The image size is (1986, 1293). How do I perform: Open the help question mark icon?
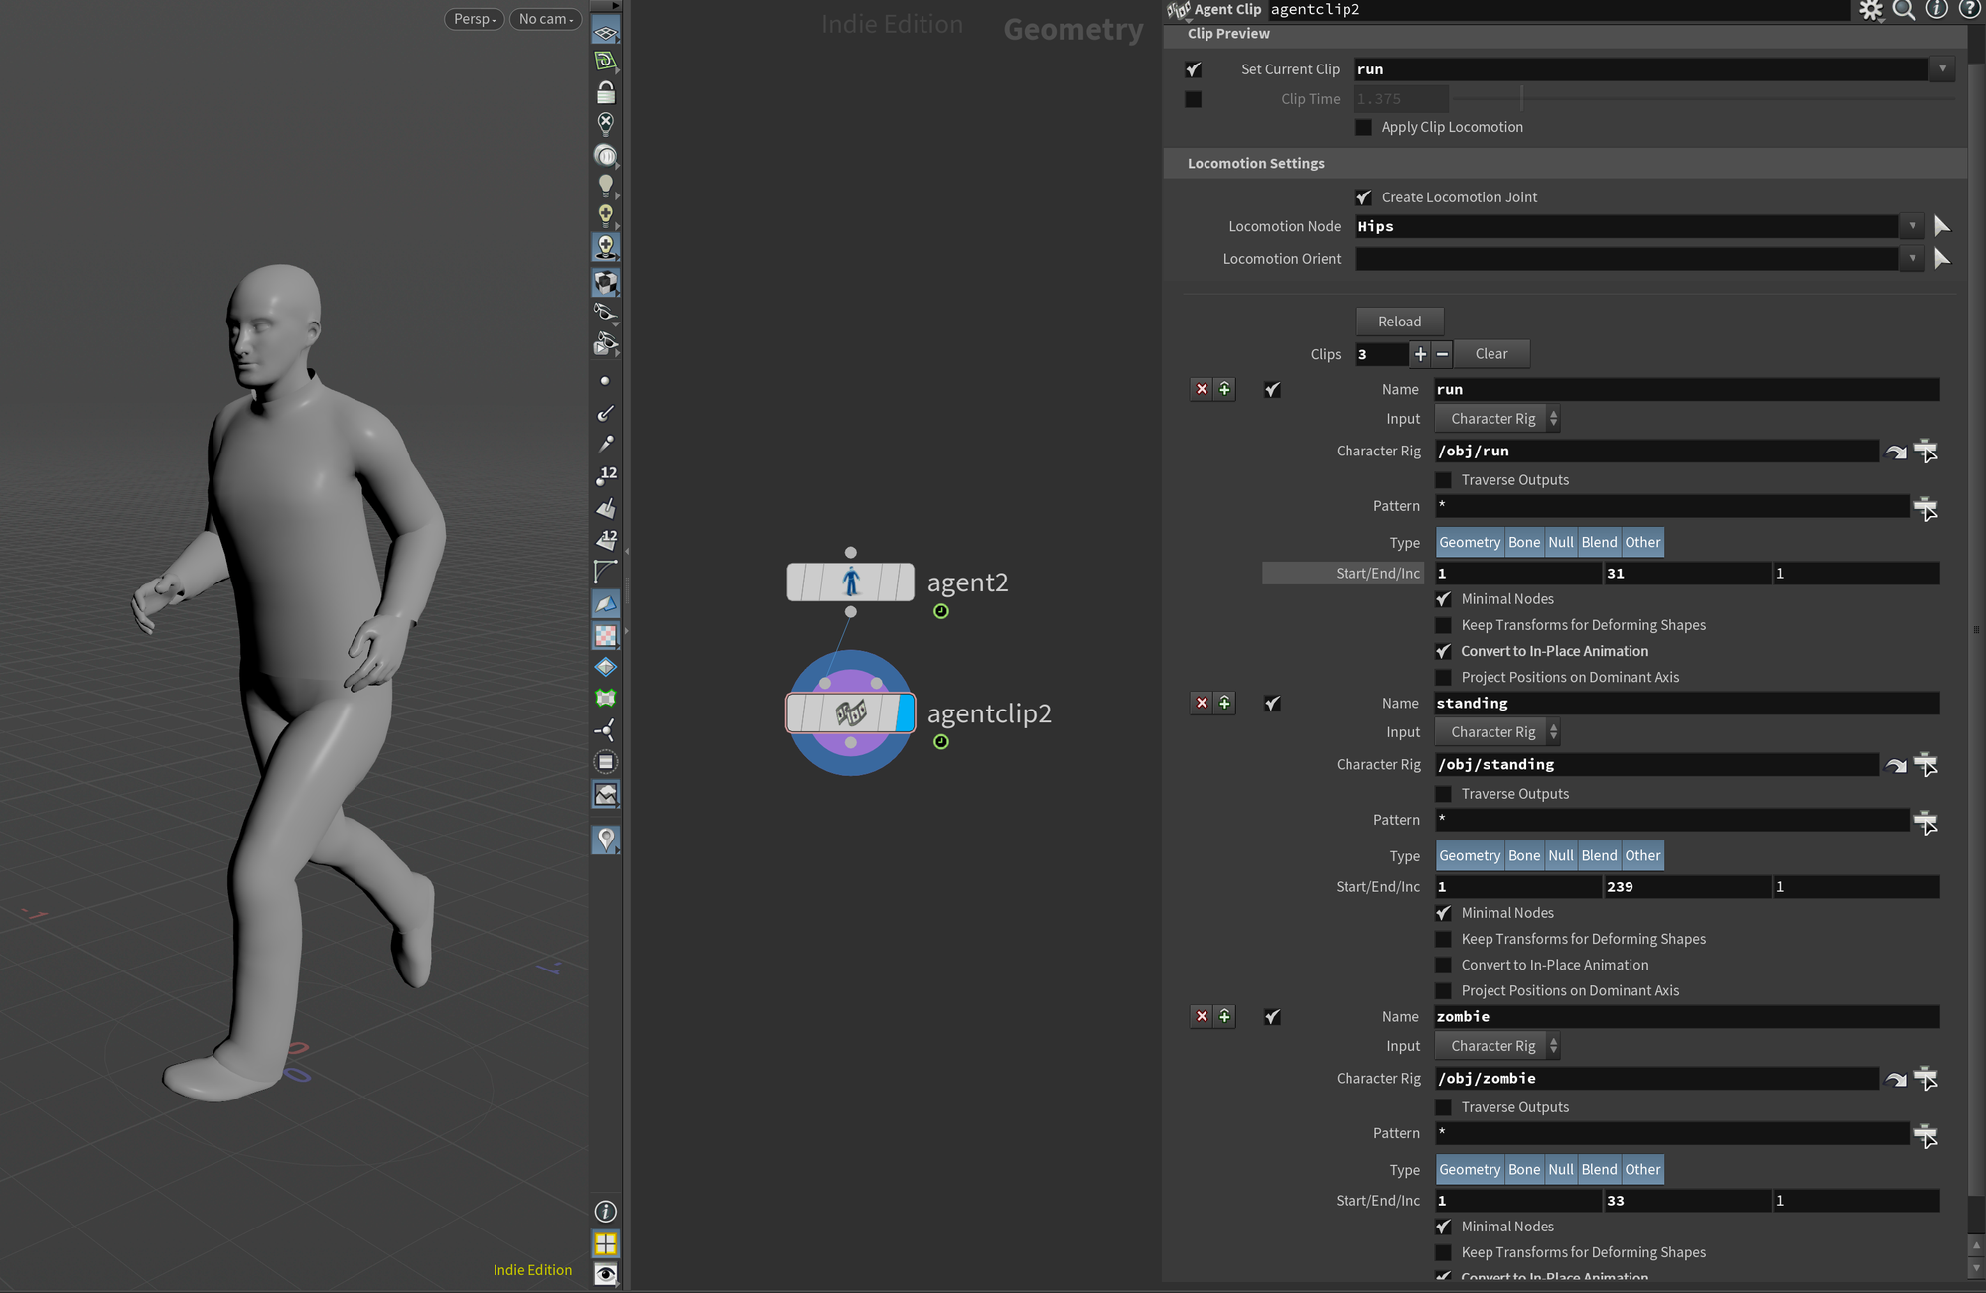(1969, 10)
